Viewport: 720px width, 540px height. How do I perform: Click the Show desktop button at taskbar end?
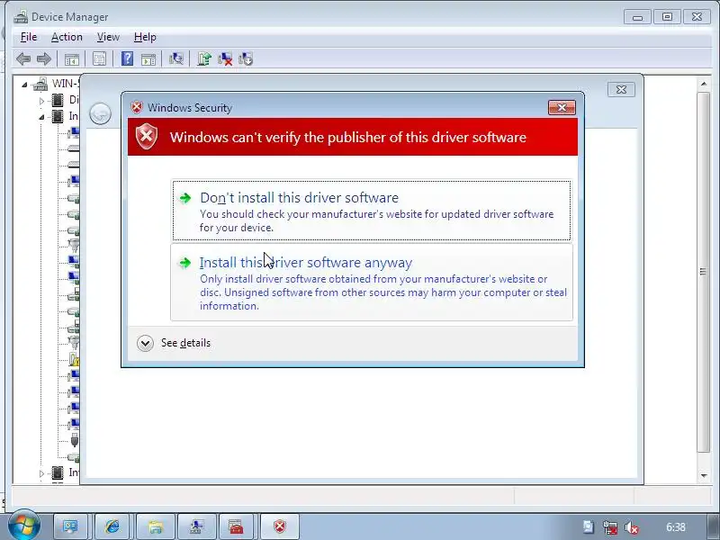[713, 527]
